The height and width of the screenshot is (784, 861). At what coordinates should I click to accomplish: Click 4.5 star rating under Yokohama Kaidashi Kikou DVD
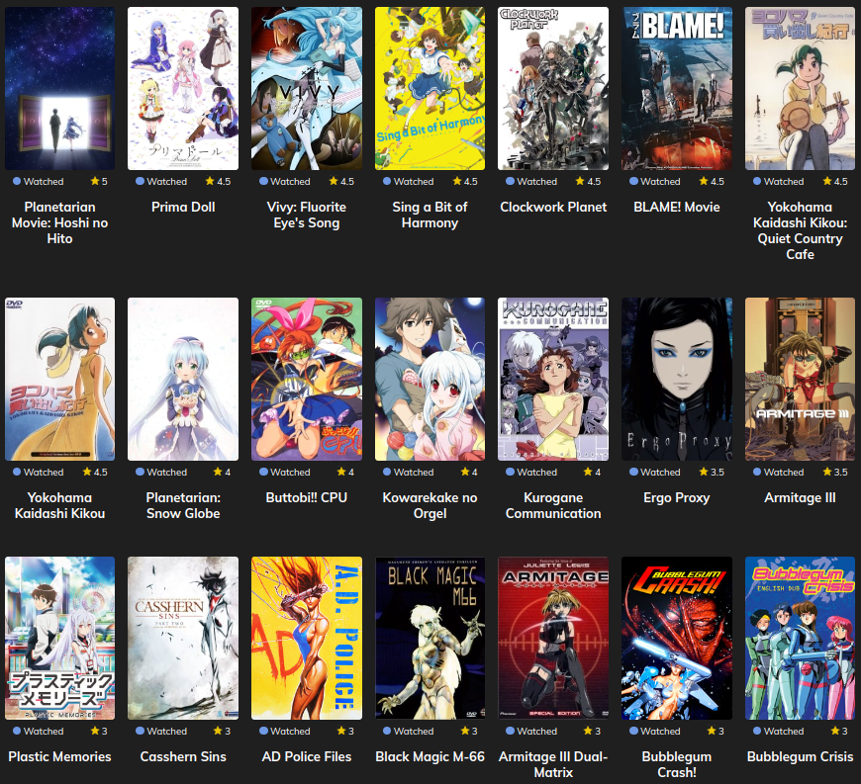(95, 472)
